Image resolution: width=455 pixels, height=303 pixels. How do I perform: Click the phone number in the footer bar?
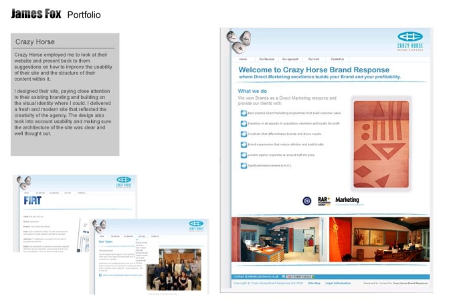[301, 277]
